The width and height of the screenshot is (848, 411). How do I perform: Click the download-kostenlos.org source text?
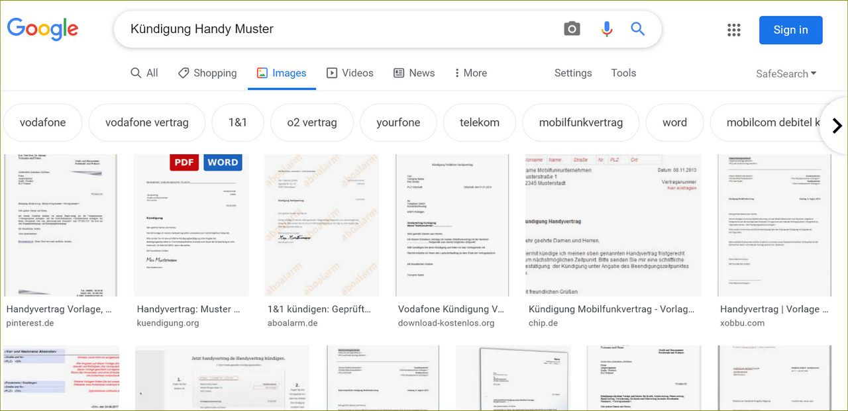pos(446,323)
